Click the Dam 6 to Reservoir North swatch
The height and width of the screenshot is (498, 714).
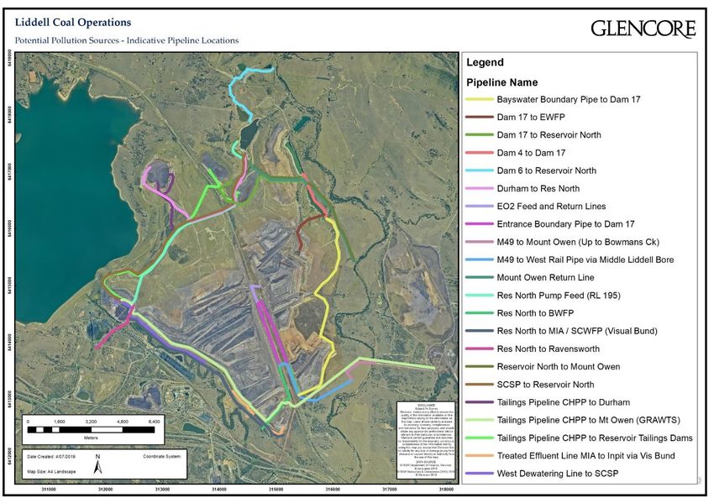click(479, 171)
